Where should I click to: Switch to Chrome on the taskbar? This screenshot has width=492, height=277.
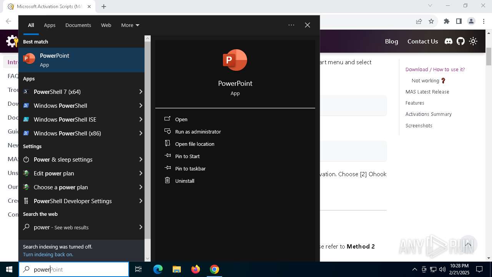tap(214, 269)
